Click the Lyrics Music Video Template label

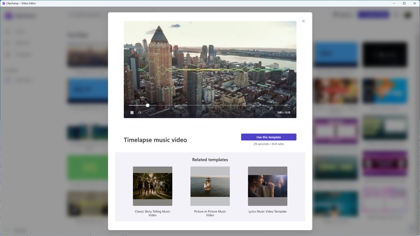click(x=268, y=211)
